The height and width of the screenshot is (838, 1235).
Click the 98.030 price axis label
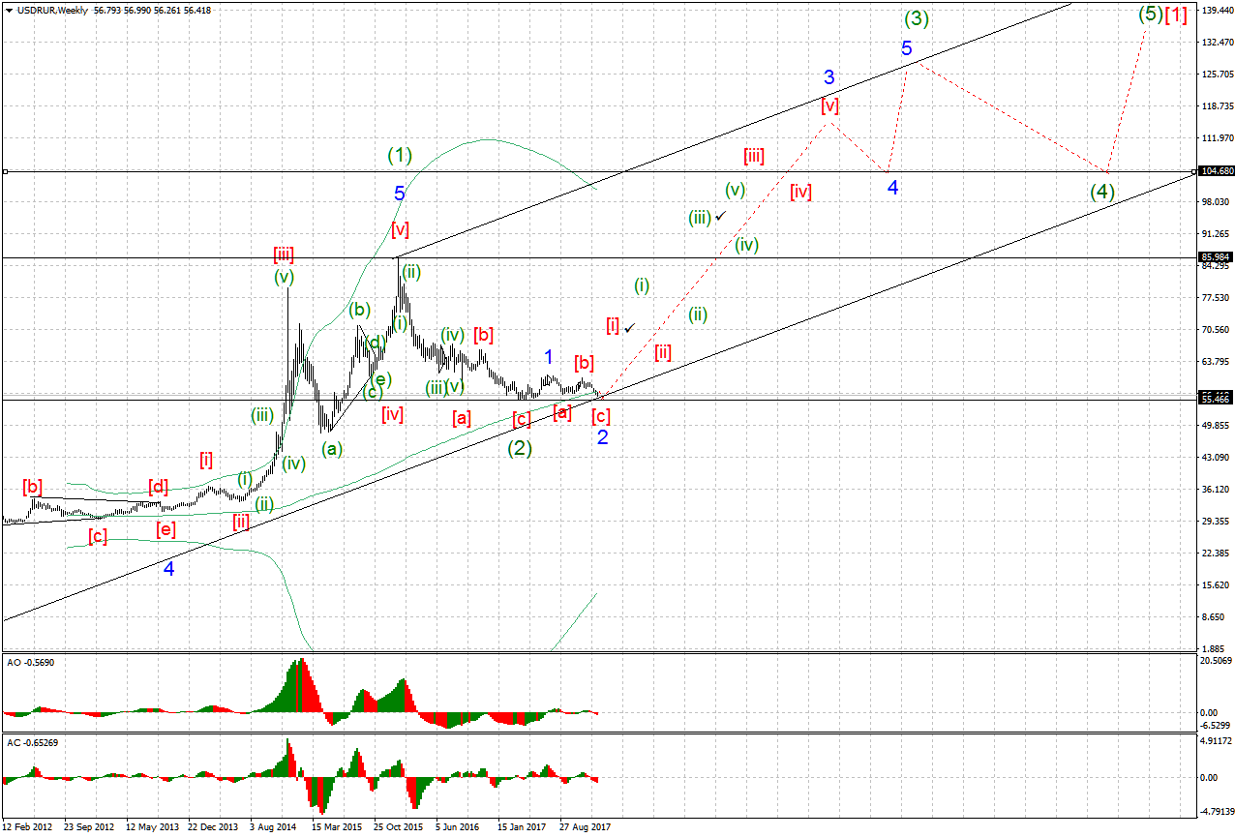tap(1216, 201)
